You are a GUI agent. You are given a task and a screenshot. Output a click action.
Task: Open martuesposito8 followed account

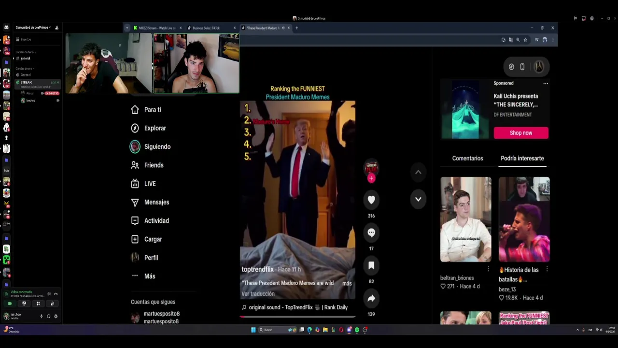click(155, 318)
